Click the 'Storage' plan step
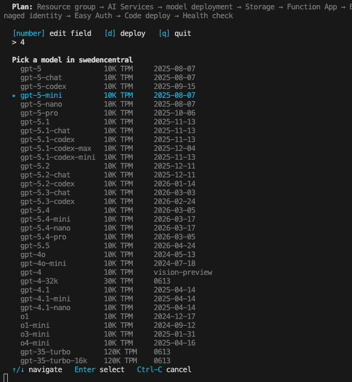Screen dimensions: 352x382 [260, 7]
